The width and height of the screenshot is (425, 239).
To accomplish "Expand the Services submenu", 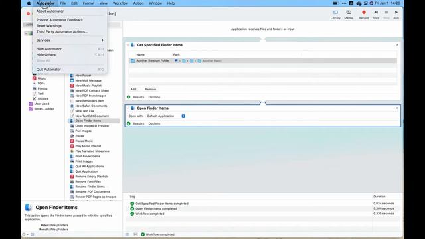I will [x=70, y=40].
